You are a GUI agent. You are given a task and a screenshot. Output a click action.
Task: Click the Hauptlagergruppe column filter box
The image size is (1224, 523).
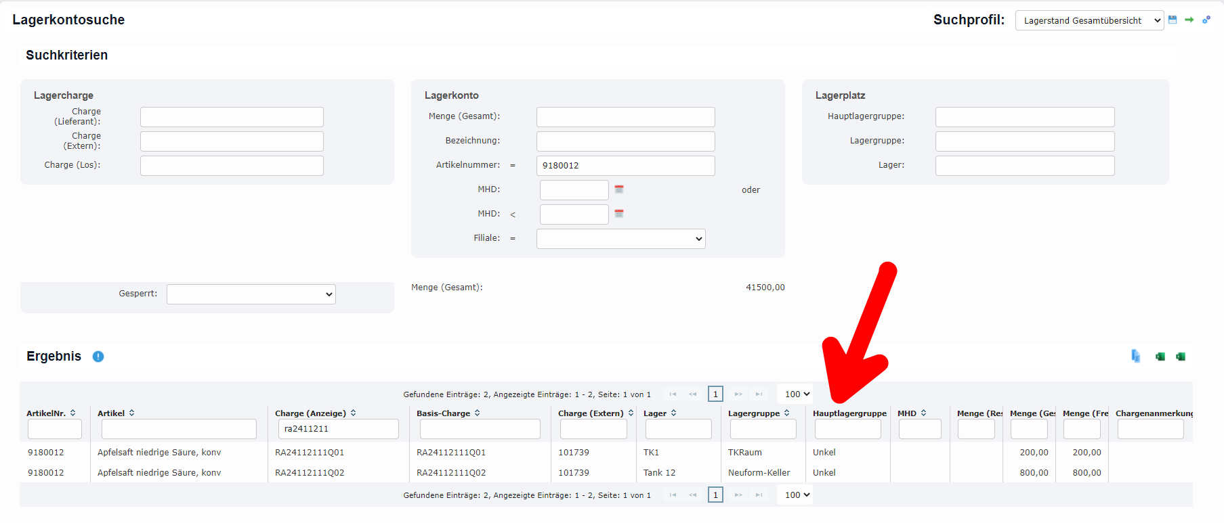847,429
